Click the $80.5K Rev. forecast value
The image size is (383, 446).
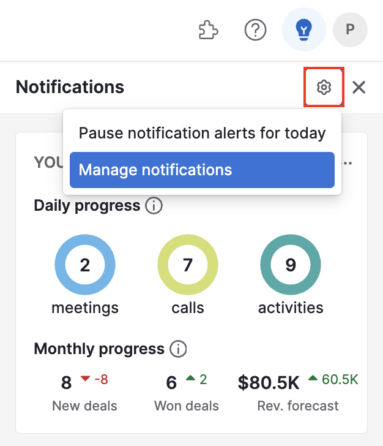coord(269,382)
